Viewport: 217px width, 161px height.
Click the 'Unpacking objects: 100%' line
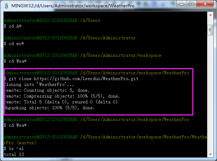click(x=49, y=108)
